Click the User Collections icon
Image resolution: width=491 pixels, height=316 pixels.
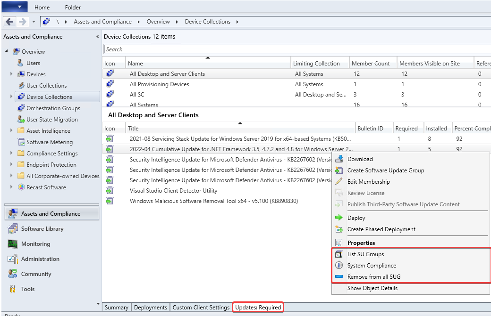point(21,85)
